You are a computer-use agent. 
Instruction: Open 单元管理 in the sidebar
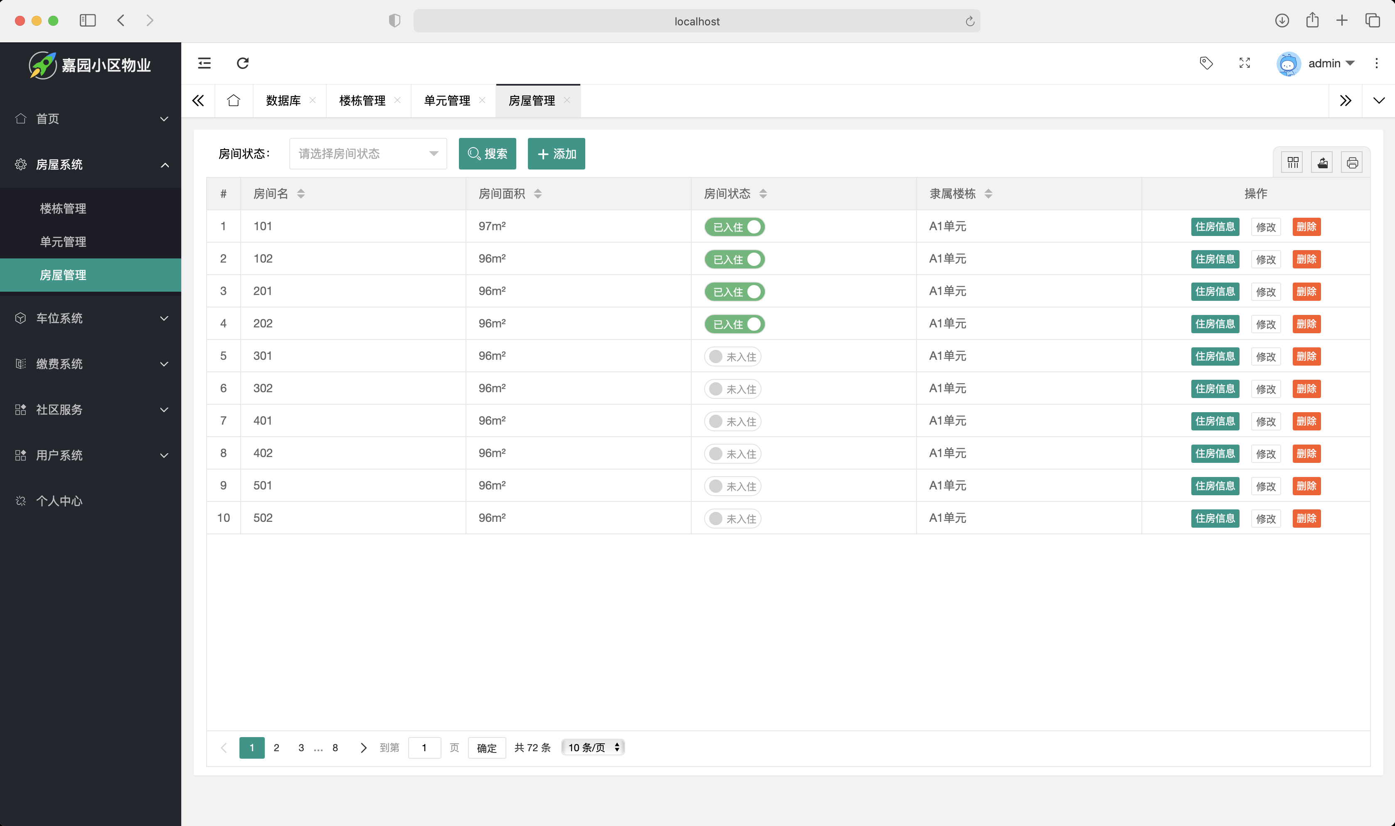63,241
